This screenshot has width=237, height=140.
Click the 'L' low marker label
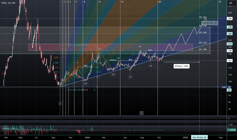click(x=60, y=103)
